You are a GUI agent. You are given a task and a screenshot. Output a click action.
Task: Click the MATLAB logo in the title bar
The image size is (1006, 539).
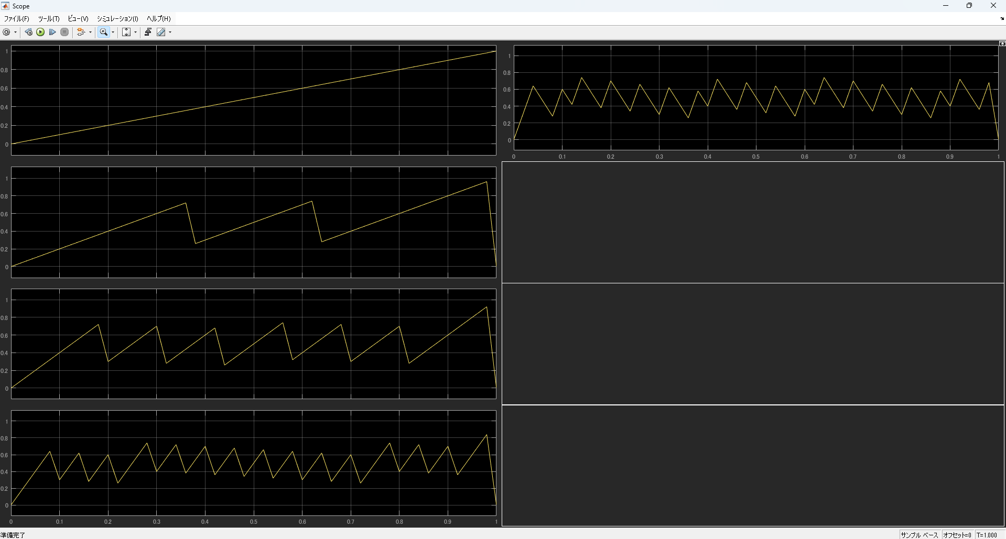coord(6,6)
